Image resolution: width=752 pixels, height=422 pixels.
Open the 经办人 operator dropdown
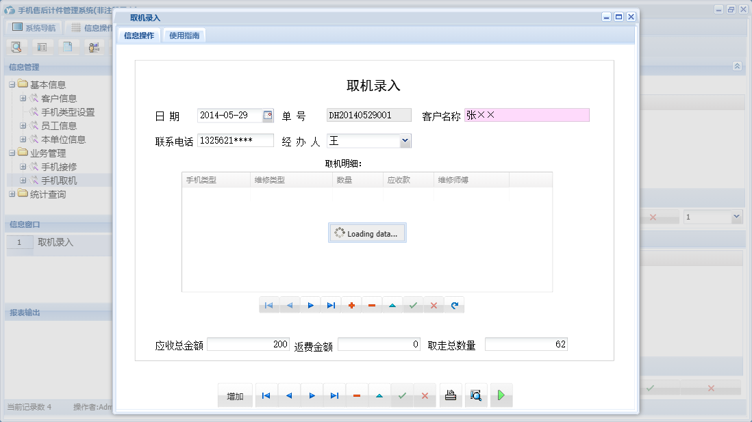(x=405, y=140)
